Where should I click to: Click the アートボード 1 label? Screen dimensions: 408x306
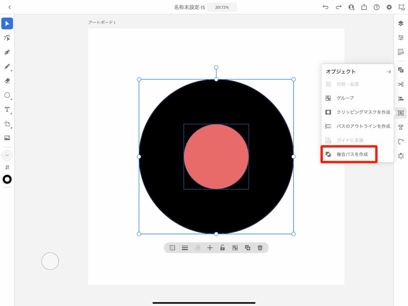pos(102,22)
